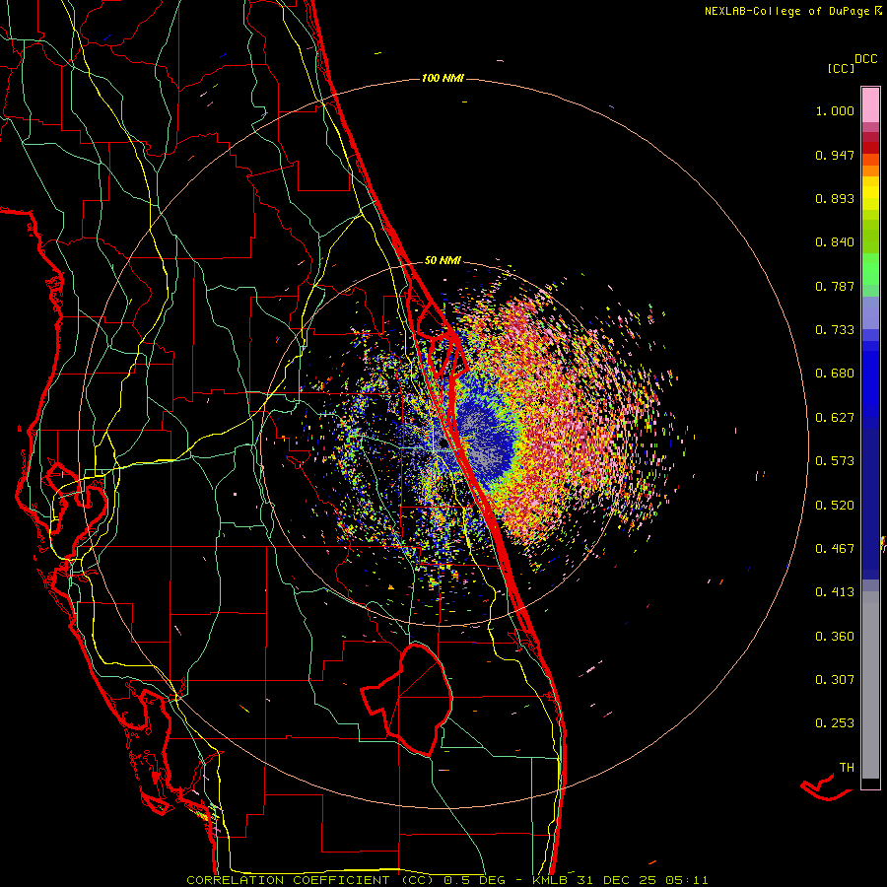
Task: Pick the light pink swatch beside 1.000
Action: [870, 105]
